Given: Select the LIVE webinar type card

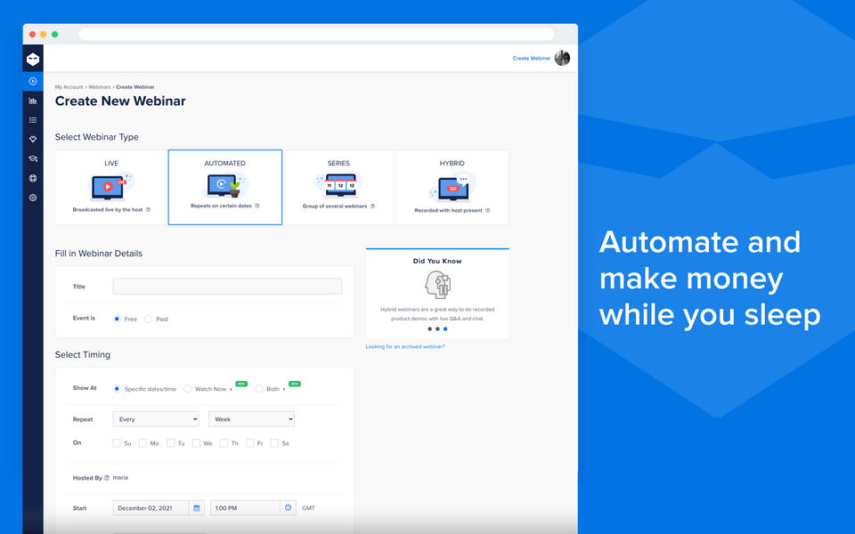Looking at the screenshot, I should click(x=111, y=187).
